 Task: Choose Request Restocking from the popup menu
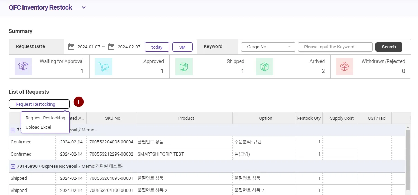click(45, 118)
